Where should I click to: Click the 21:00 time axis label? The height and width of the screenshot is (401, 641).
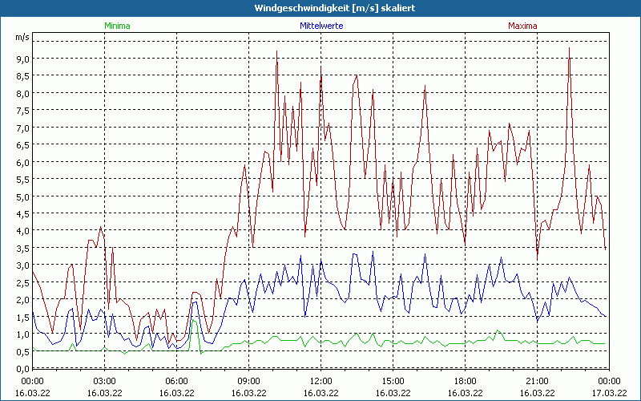[x=537, y=382]
